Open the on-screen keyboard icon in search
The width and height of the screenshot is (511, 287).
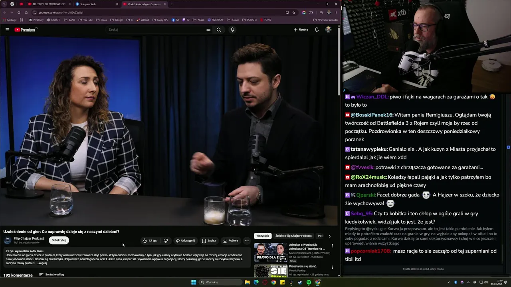[x=208, y=29]
